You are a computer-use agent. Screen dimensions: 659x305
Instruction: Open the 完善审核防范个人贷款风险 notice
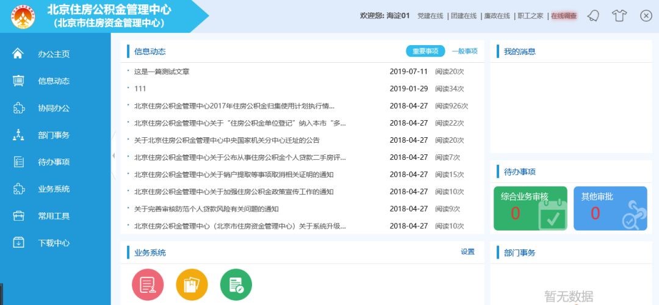tap(206, 209)
